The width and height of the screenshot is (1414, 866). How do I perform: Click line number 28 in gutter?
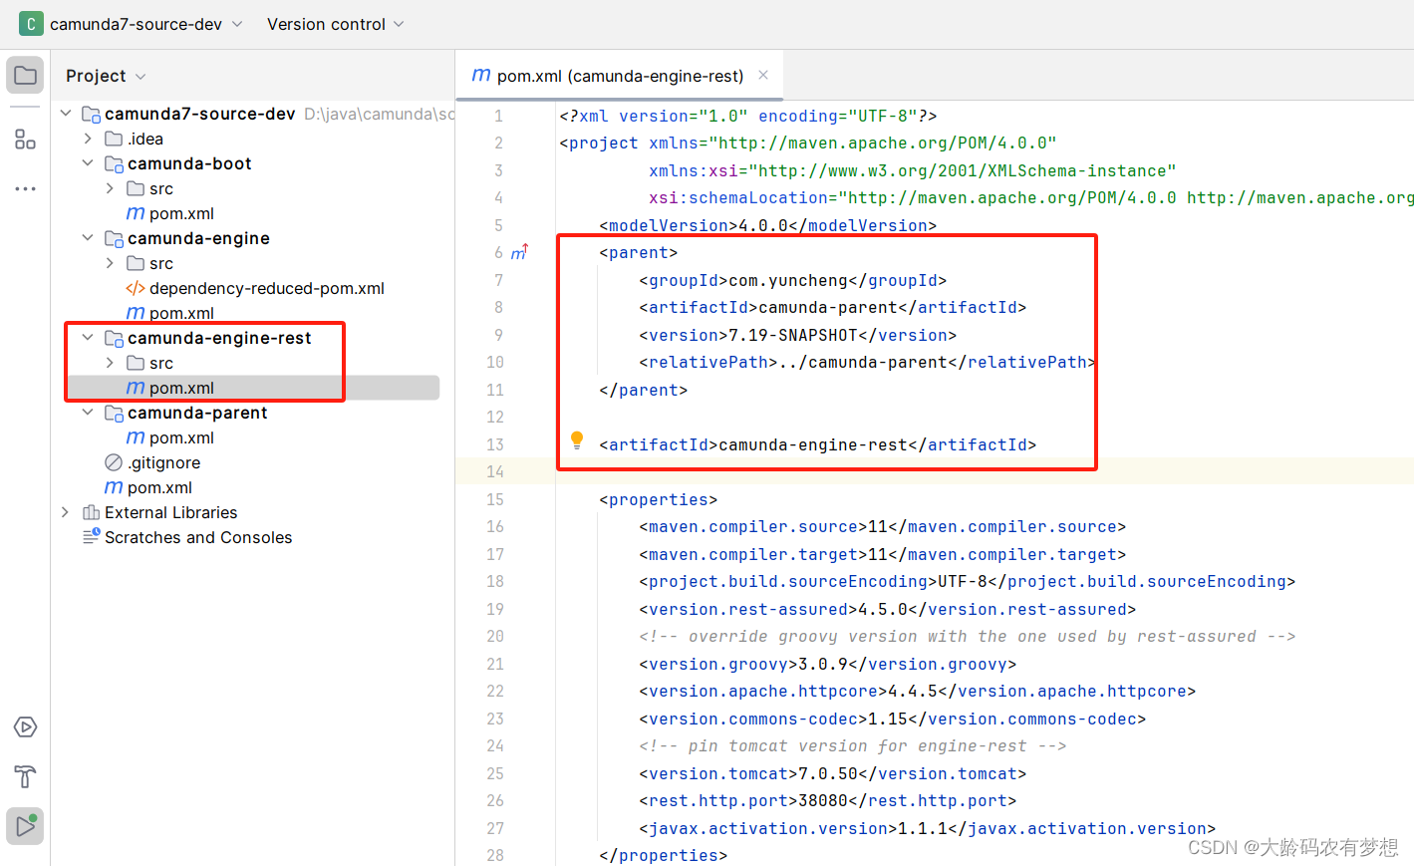pos(495,855)
